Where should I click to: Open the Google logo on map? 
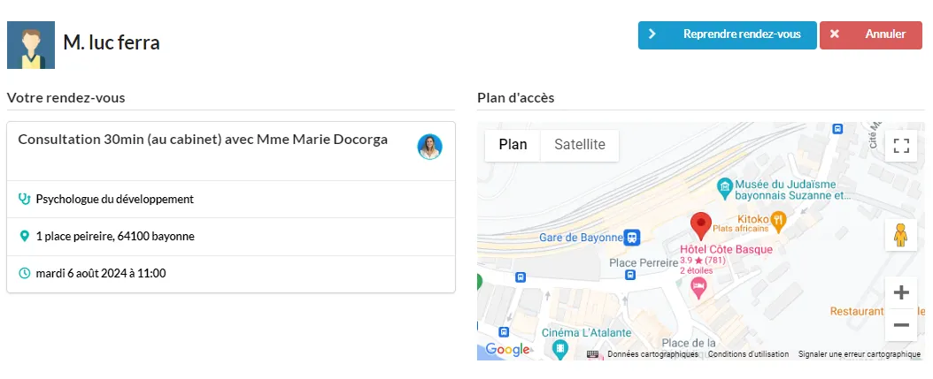pyautogui.click(x=507, y=350)
